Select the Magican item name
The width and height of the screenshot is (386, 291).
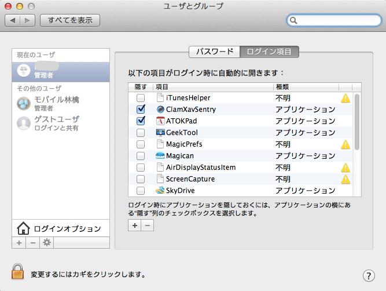click(x=180, y=156)
